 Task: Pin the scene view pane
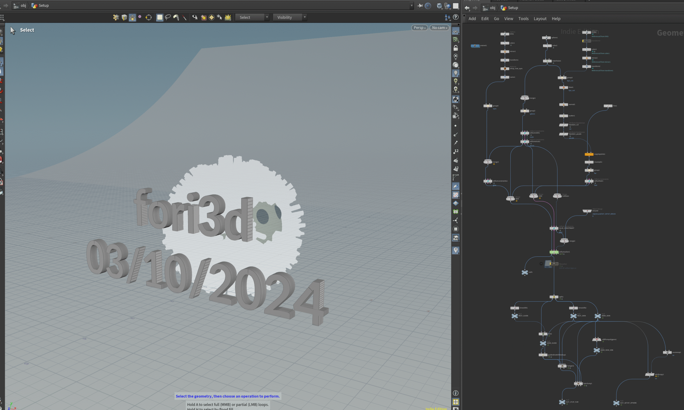coord(420,6)
